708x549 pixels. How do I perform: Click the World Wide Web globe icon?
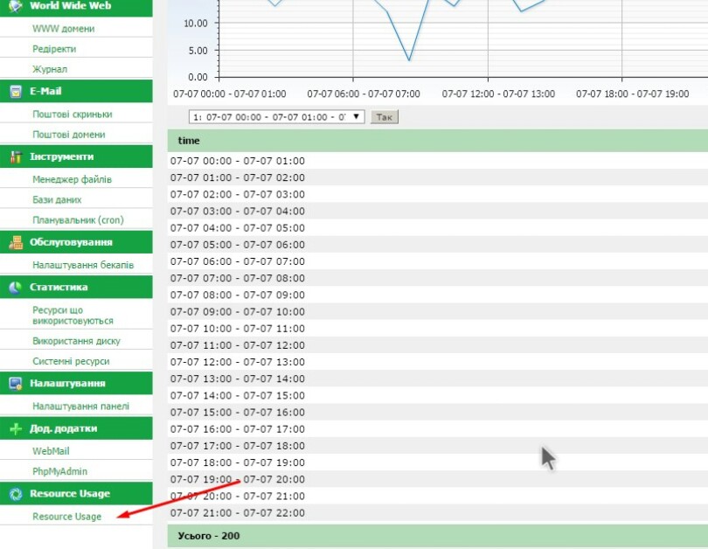[16, 6]
